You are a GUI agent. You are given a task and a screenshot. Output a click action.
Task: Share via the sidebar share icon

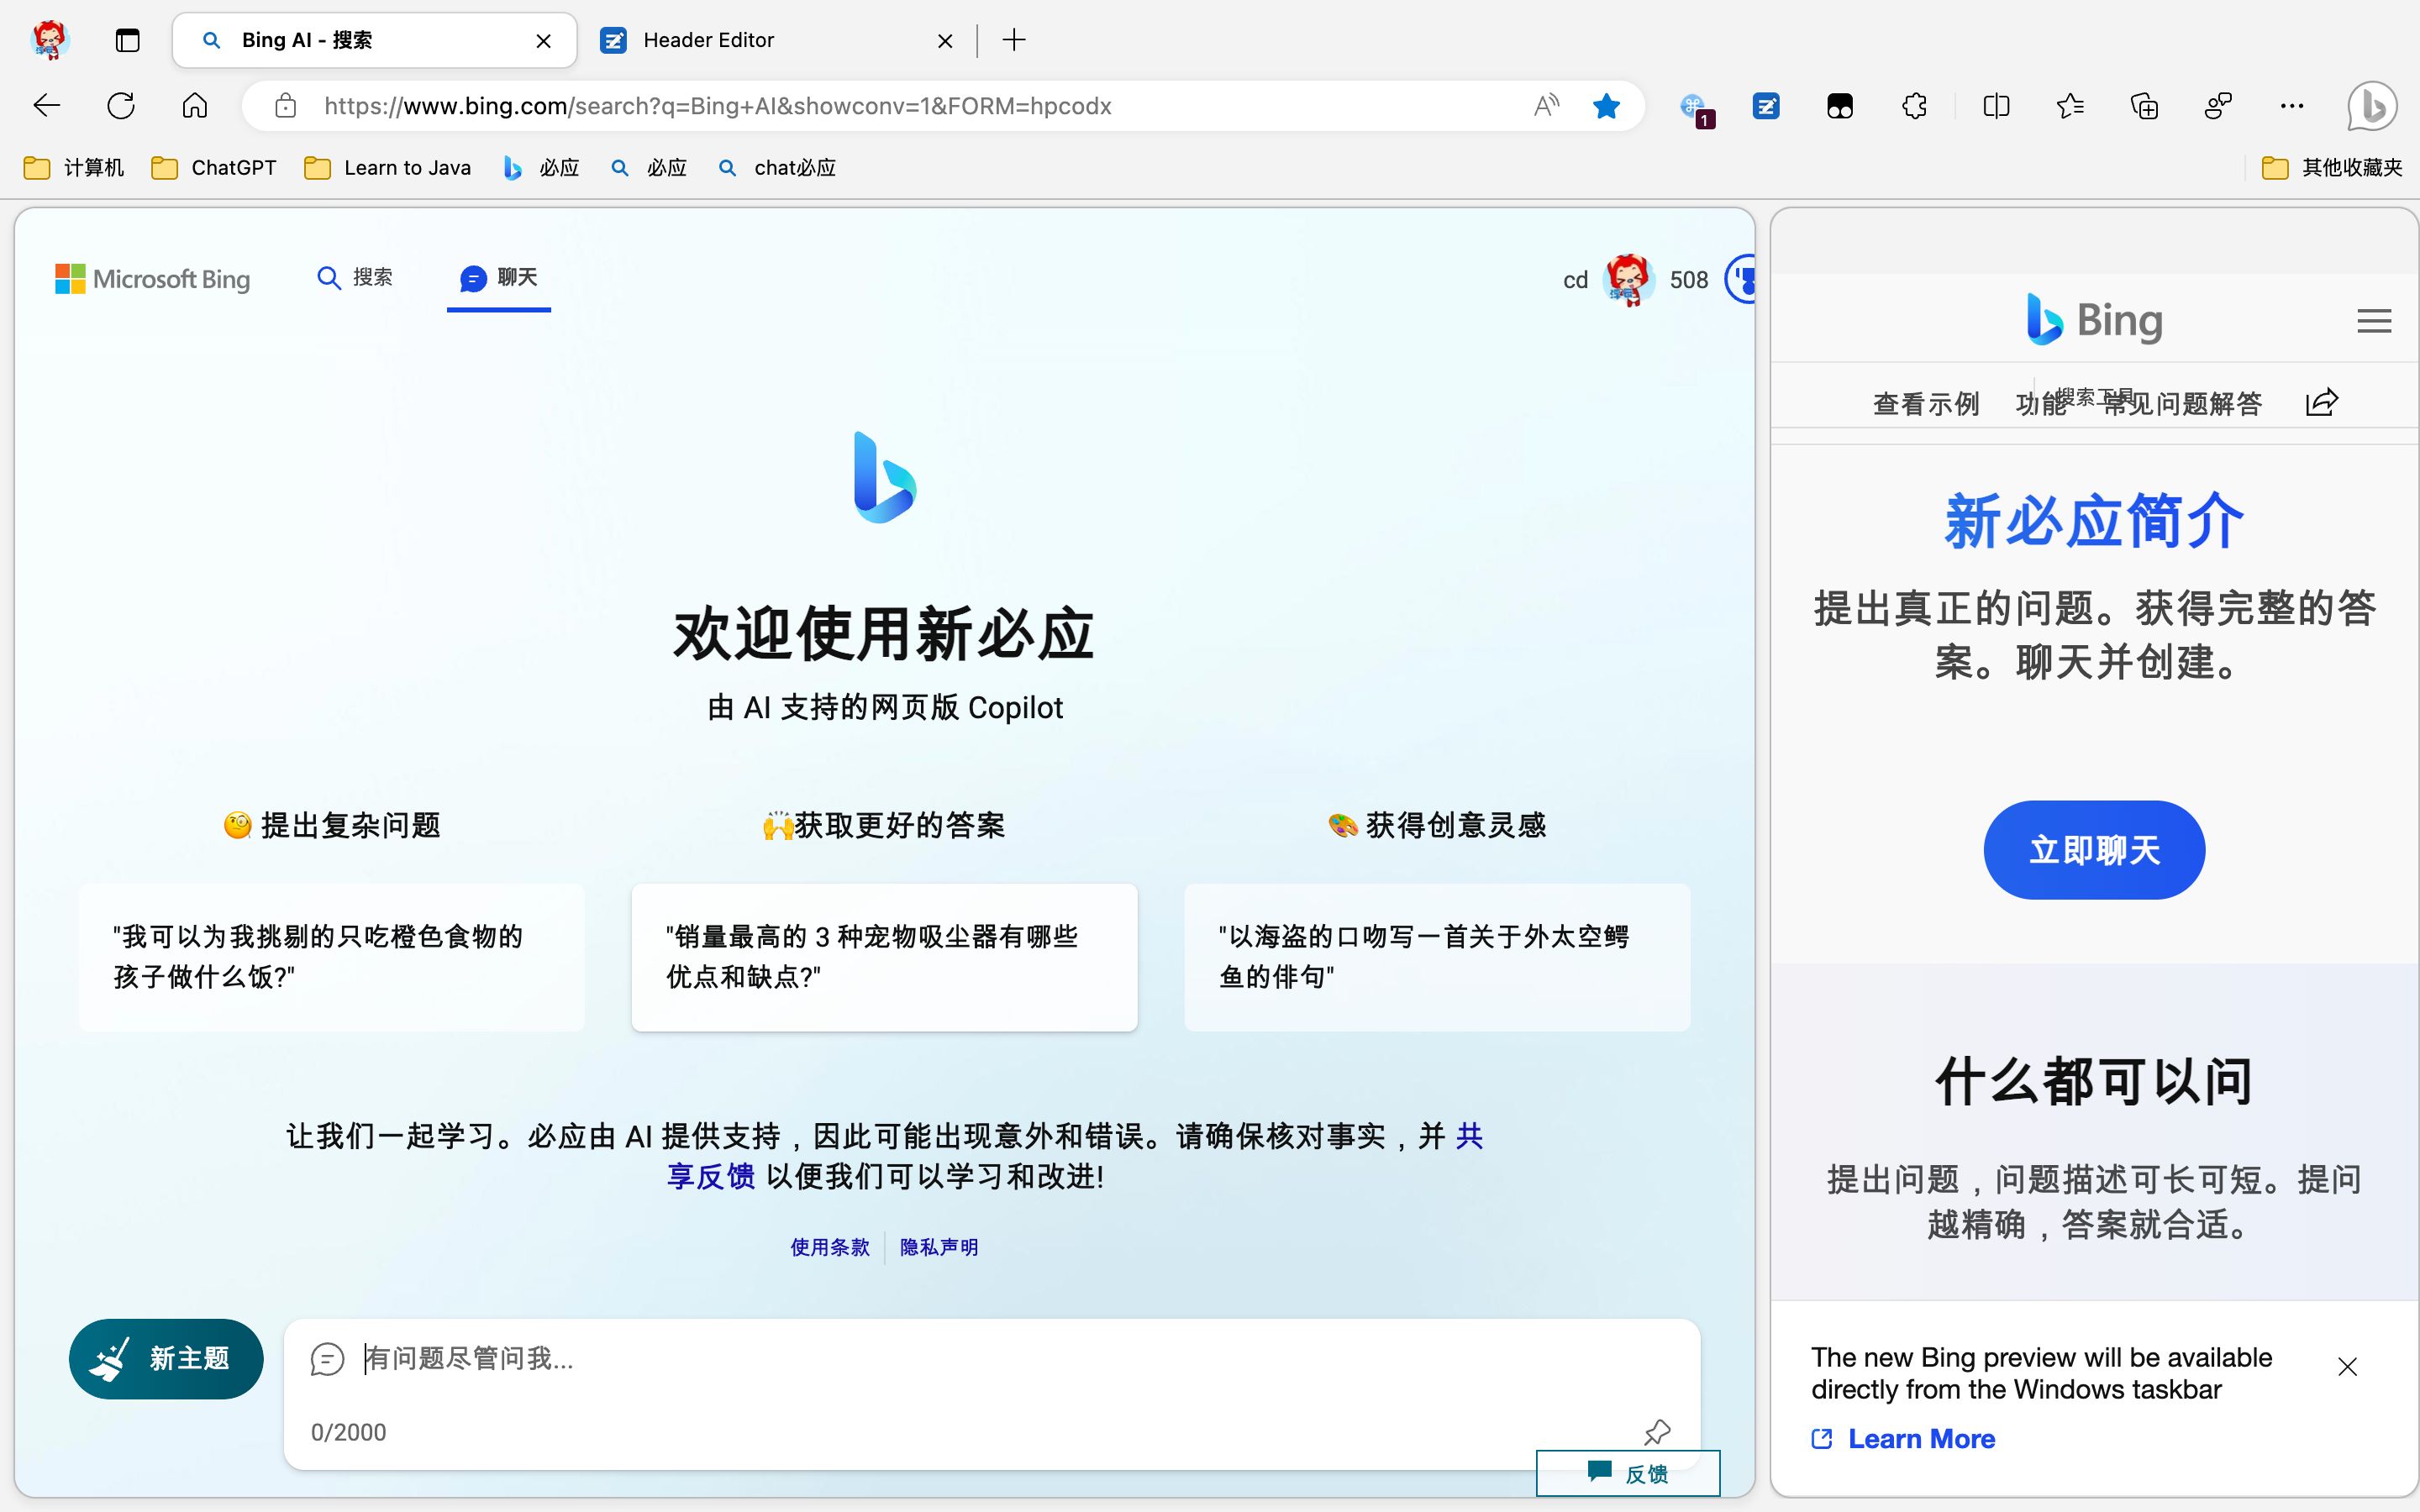2322,402
